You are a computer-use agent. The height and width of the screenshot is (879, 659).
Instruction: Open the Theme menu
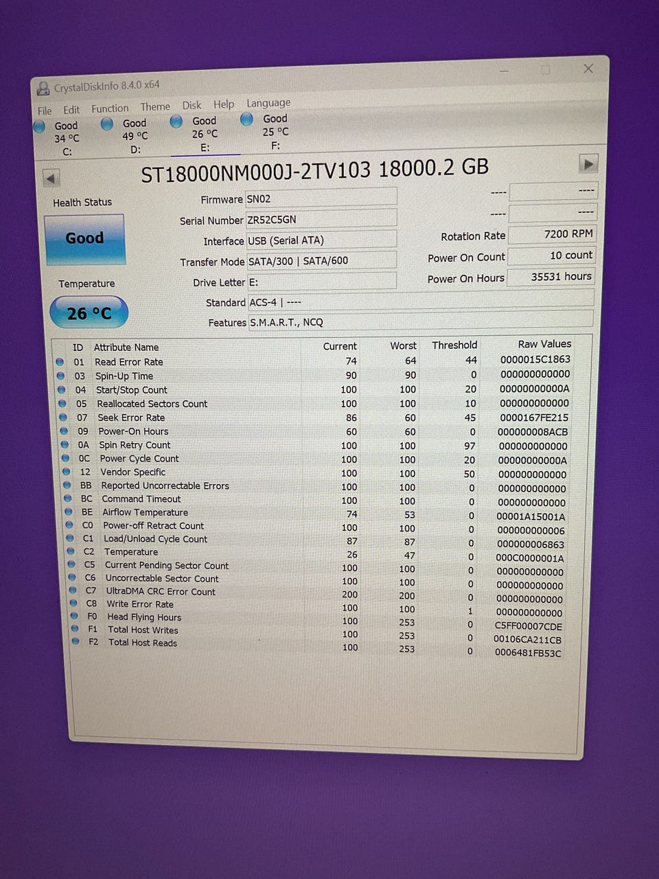(155, 106)
